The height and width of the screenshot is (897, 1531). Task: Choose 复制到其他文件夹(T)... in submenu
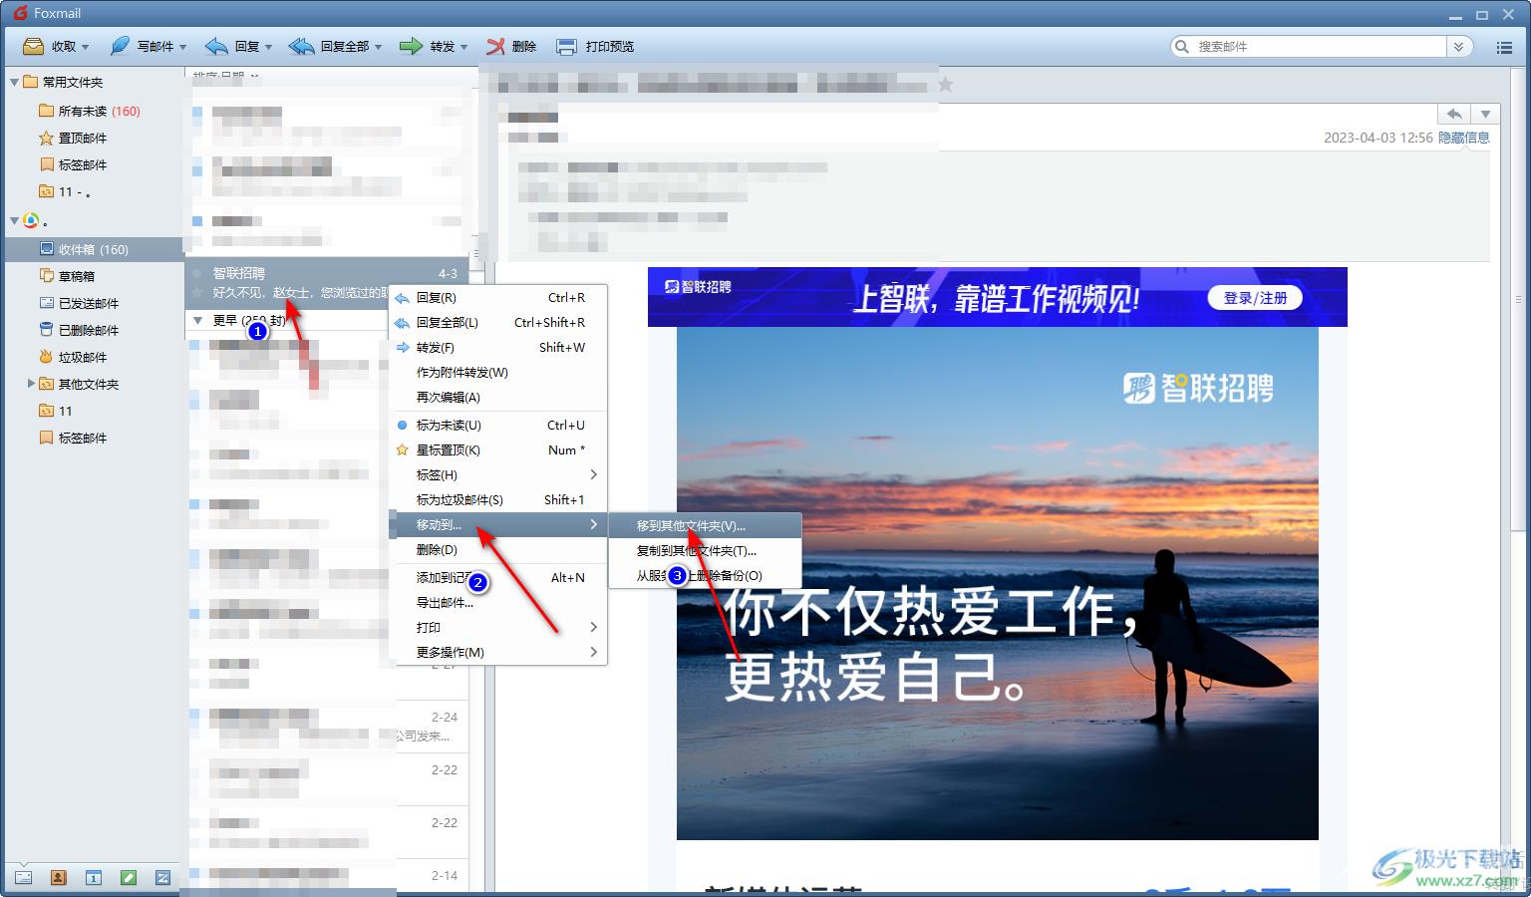pyautogui.click(x=705, y=550)
